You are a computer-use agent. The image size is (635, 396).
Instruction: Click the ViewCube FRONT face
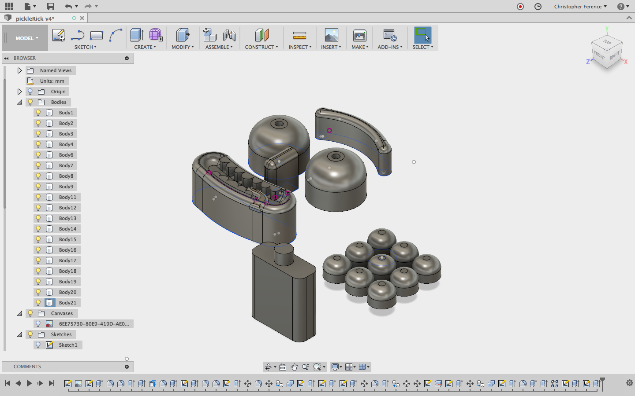coord(599,55)
